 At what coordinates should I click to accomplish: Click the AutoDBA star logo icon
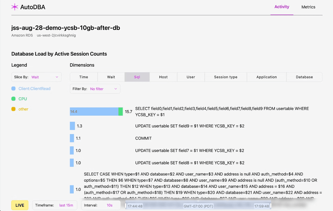coord(15,7)
